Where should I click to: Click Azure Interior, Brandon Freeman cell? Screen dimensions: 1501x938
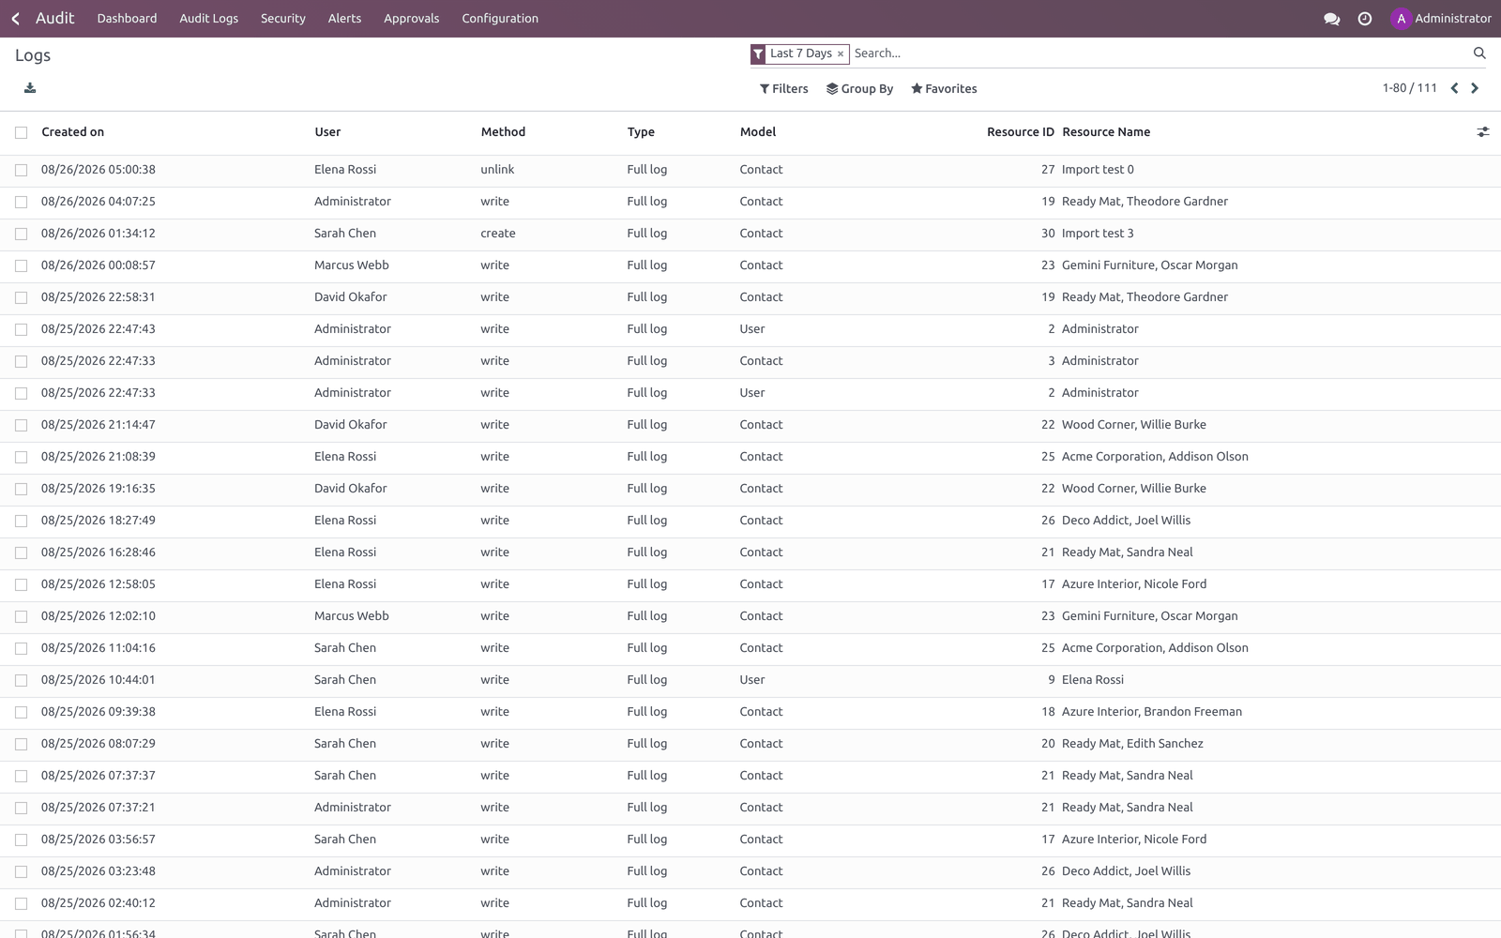(x=1152, y=712)
